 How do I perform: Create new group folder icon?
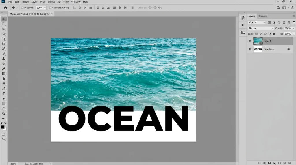point(280,163)
